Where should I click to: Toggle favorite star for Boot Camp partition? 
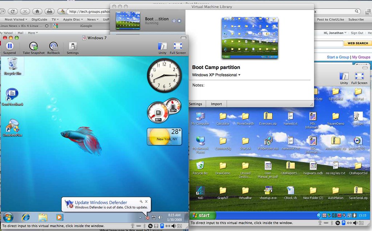(174, 21)
